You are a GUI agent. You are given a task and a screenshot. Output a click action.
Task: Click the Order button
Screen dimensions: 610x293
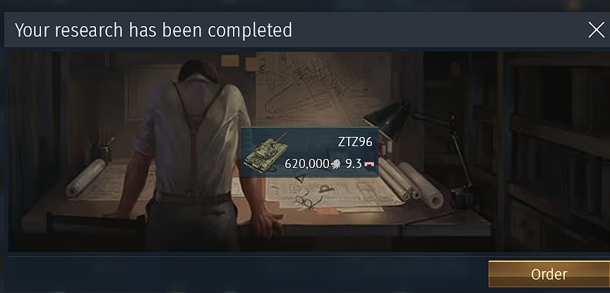549,275
